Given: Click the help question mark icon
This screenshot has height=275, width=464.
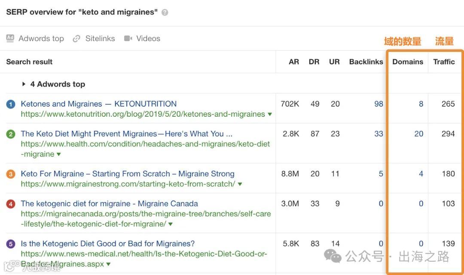Looking at the screenshot, I should click(x=165, y=12).
